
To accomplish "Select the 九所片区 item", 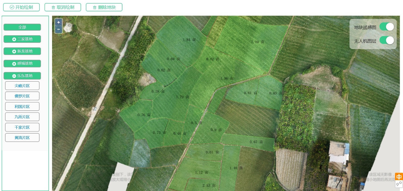I will tap(22, 117).
